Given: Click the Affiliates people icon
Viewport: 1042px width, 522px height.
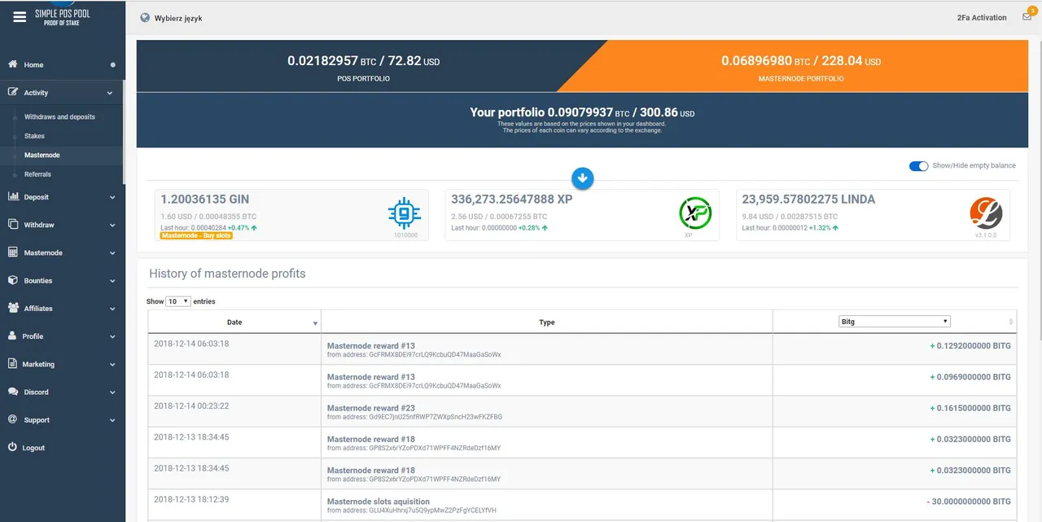Looking at the screenshot, I should coord(13,308).
